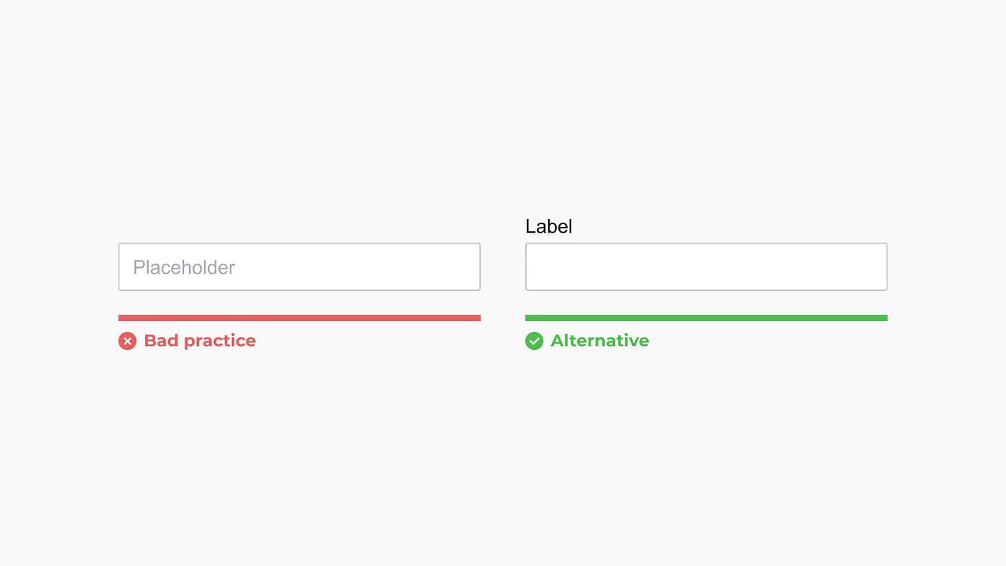This screenshot has width=1006, height=566.
Task: Place cursor in the right text box
Action: [706, 266]
